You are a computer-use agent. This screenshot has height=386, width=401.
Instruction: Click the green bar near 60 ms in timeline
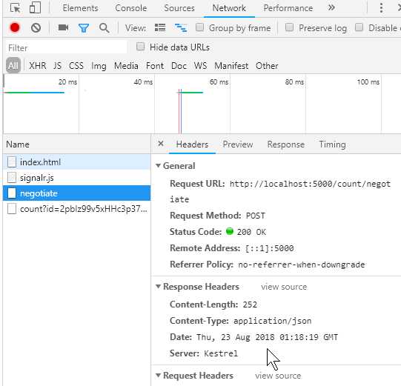(x=192, y=93)
